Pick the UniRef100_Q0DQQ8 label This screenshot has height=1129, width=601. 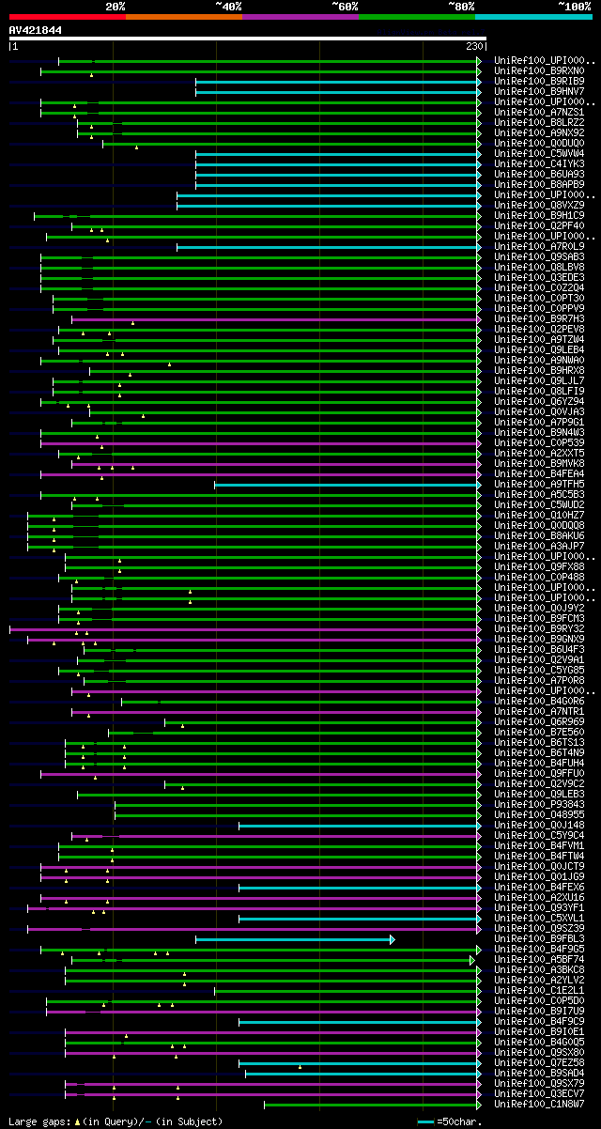[540, 525]
